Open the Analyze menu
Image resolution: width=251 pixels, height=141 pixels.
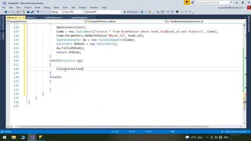coord(82,7)
